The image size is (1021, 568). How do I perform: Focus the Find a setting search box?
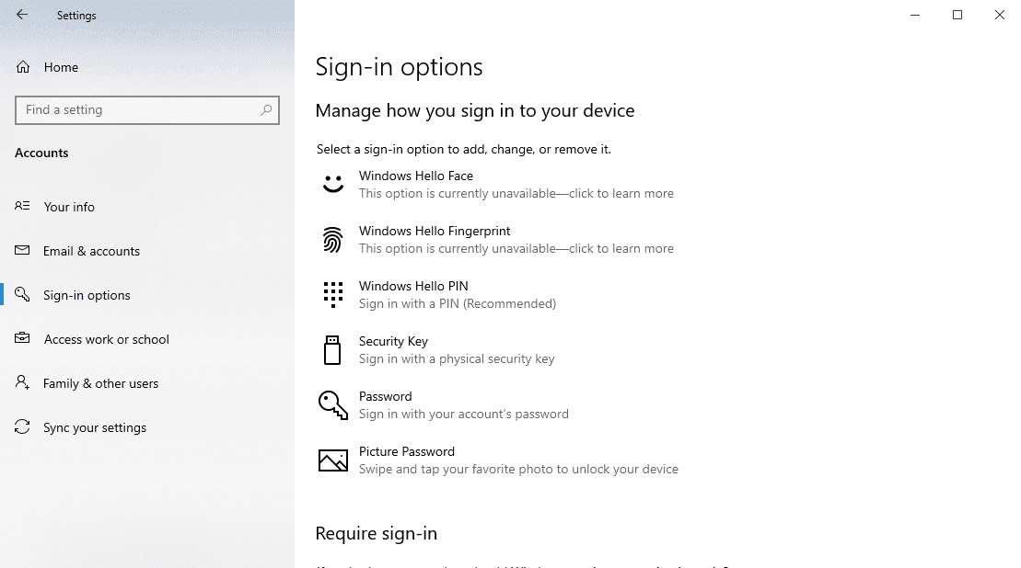[147, 109]
